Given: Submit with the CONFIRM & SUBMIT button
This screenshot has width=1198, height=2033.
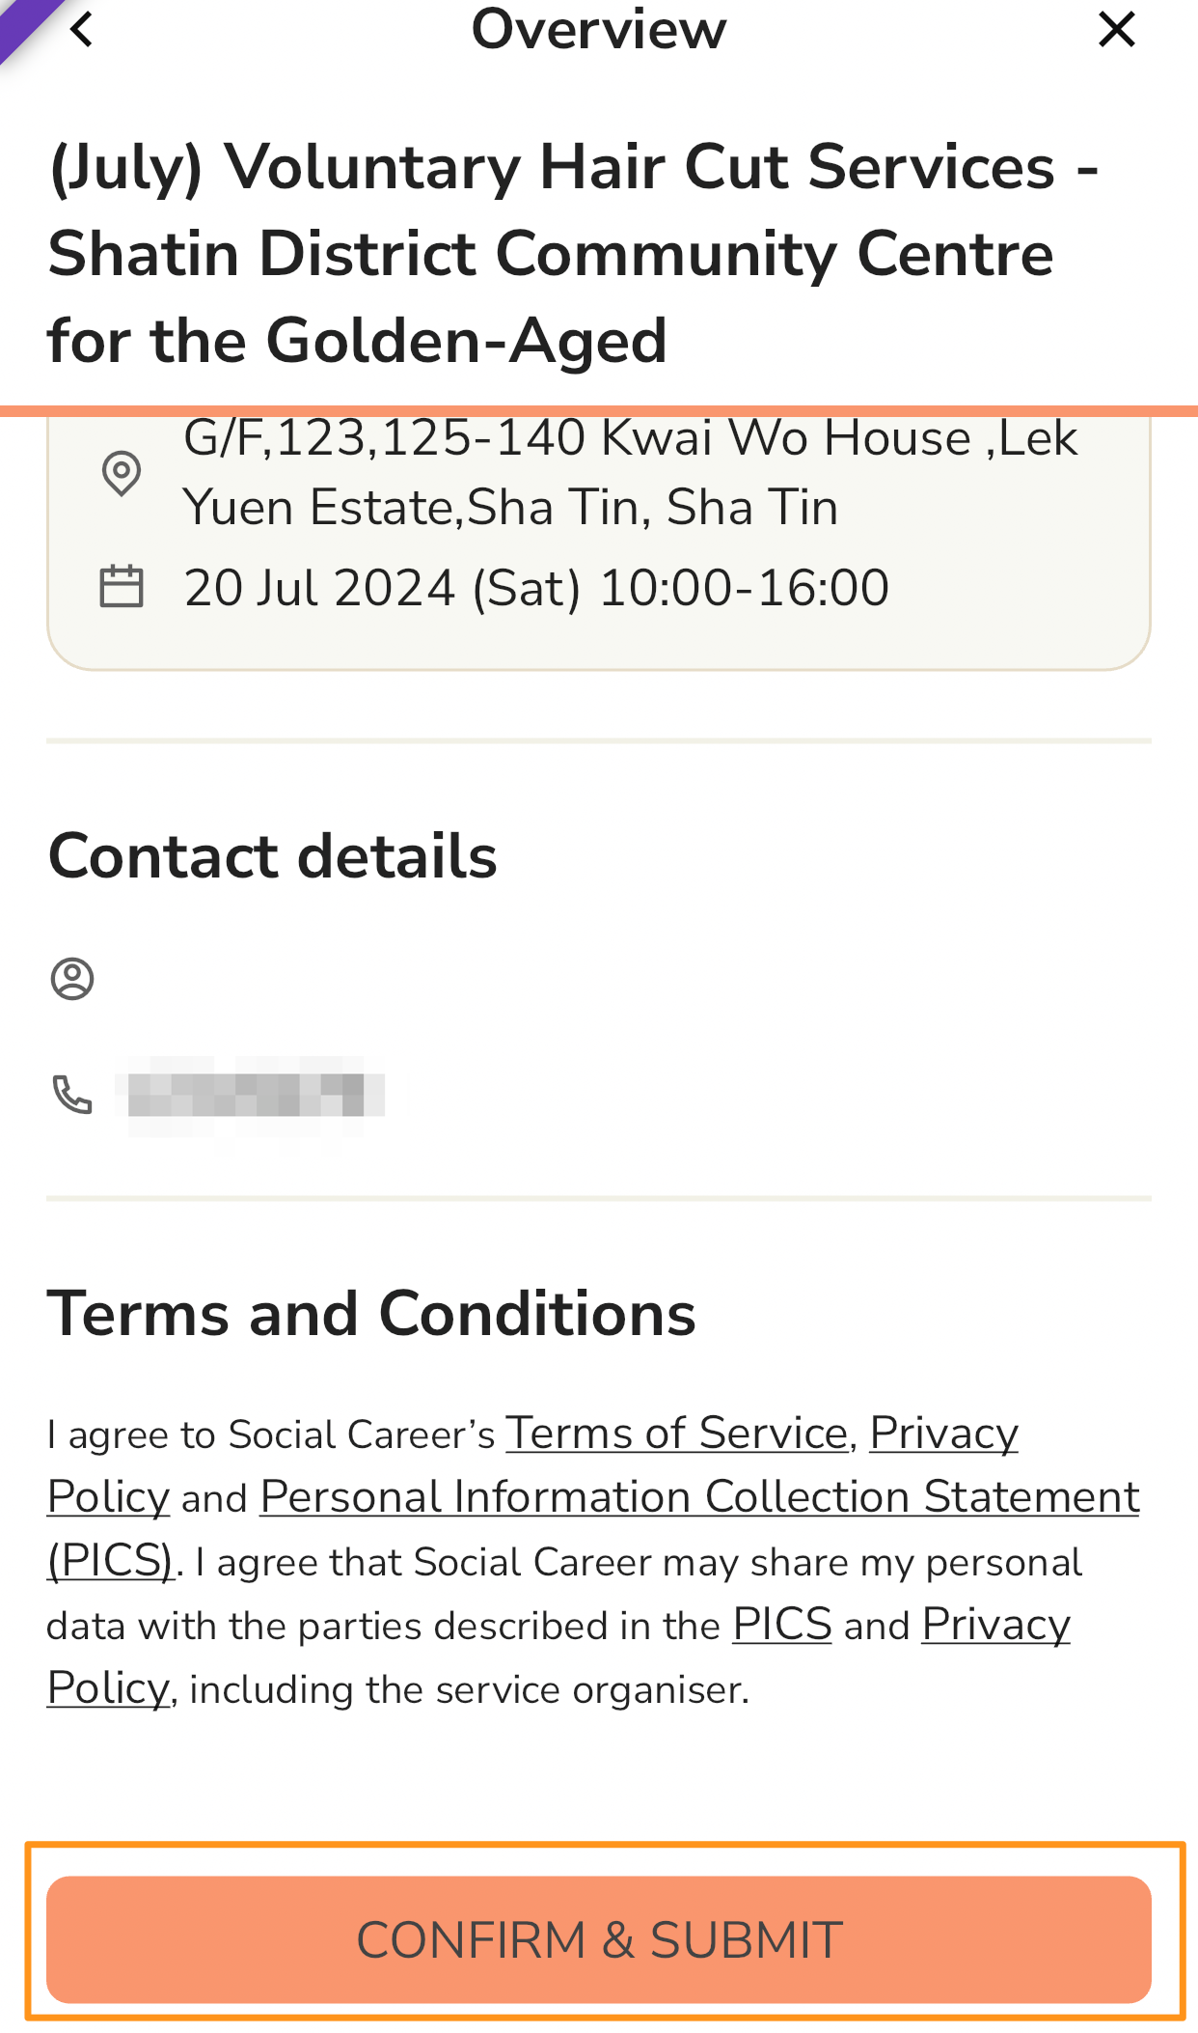Looking at the screenshot, I should (599, 1939).
